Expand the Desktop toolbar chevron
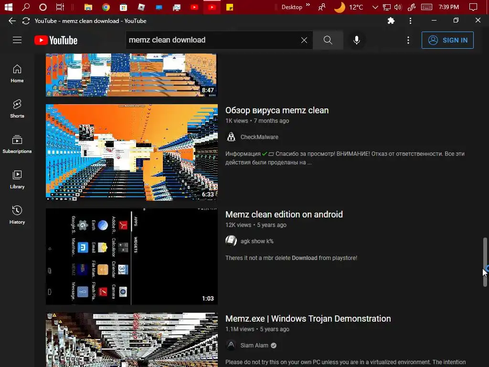Image resolution: width=489 pixels, height=367 pixels. click(x=308, y=5)
